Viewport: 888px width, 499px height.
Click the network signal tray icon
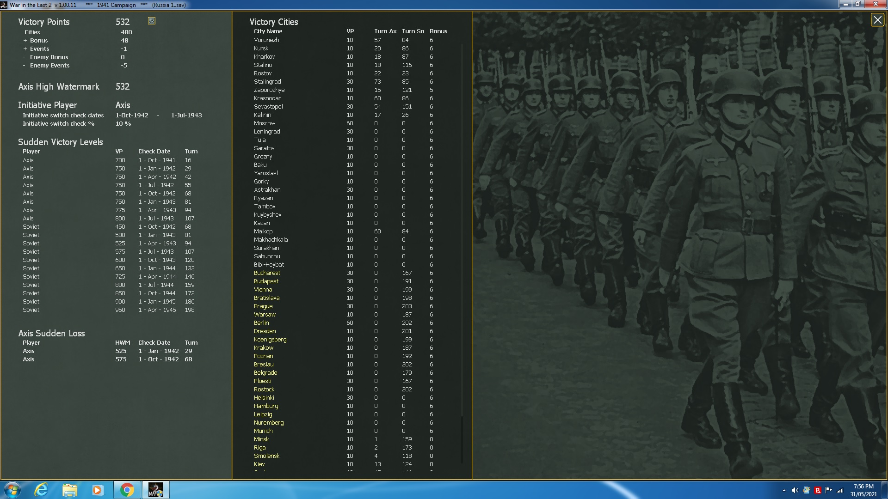(839, 490)
